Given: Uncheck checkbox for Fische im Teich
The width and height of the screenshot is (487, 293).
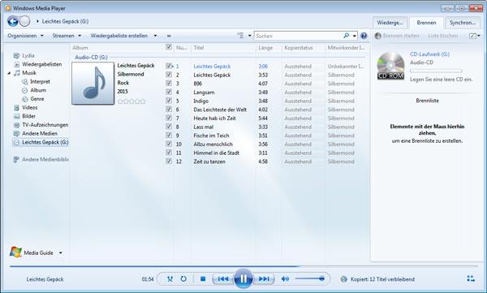Looking at the screenshot, I should 169,136.
